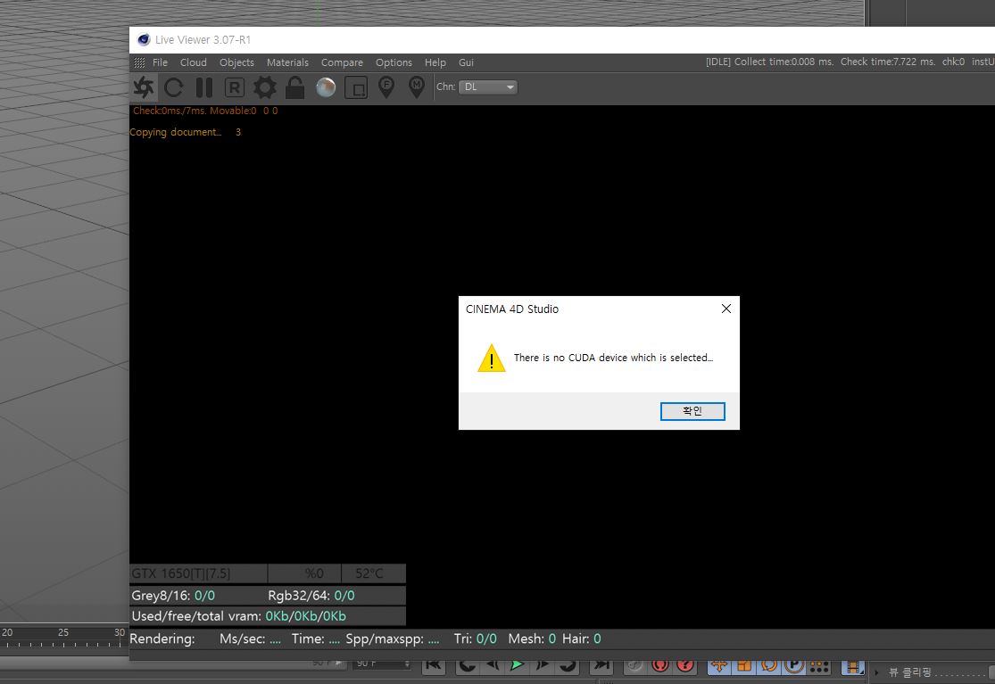The width and height of the screenshot is (995, 684).
Task: Click the Used/free/total vram readout
Action: pyautogui.click(x=238, y=615)
